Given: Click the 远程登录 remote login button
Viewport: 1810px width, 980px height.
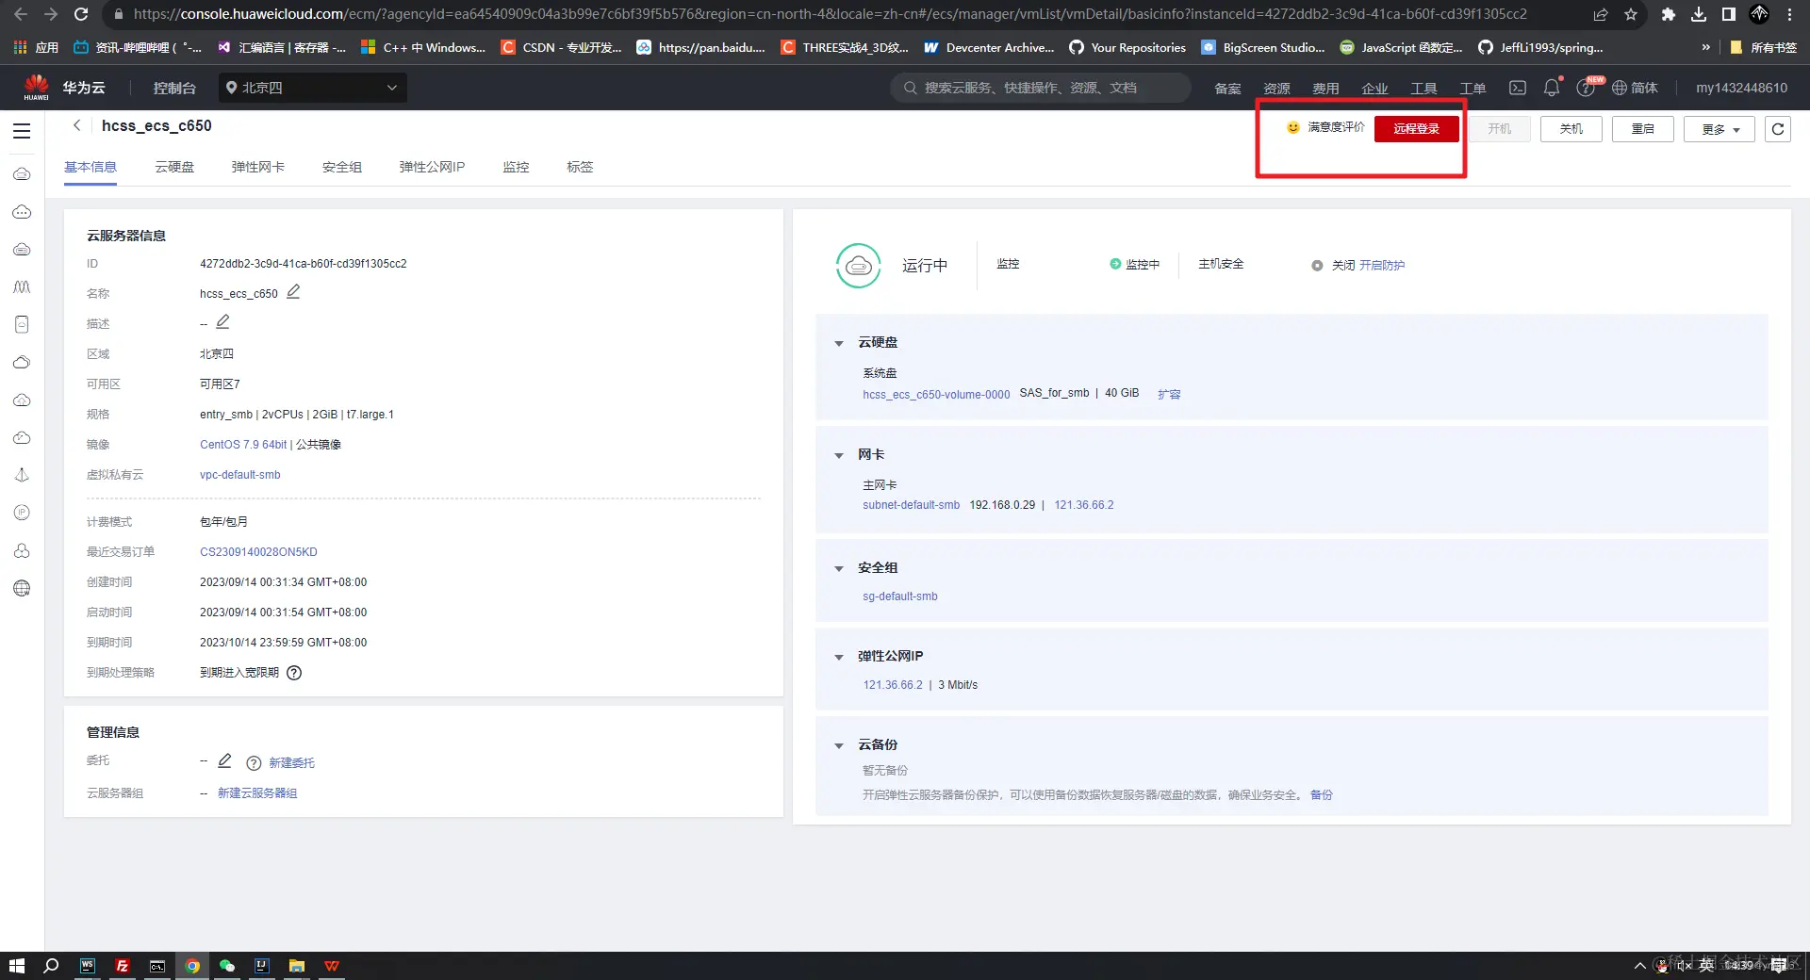Looking at the screenshot, I should pyautogui.click(x=1416, y=129).
